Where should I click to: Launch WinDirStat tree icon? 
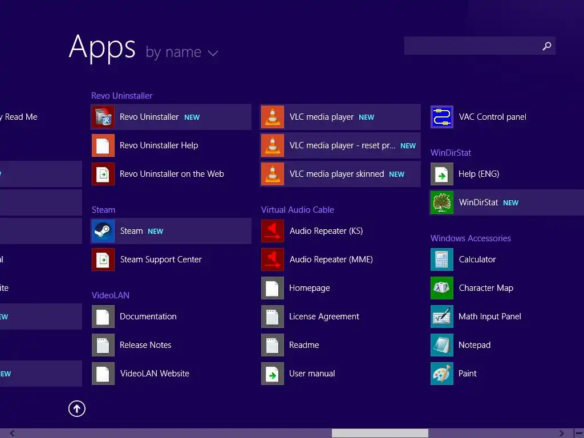point(442,202)
